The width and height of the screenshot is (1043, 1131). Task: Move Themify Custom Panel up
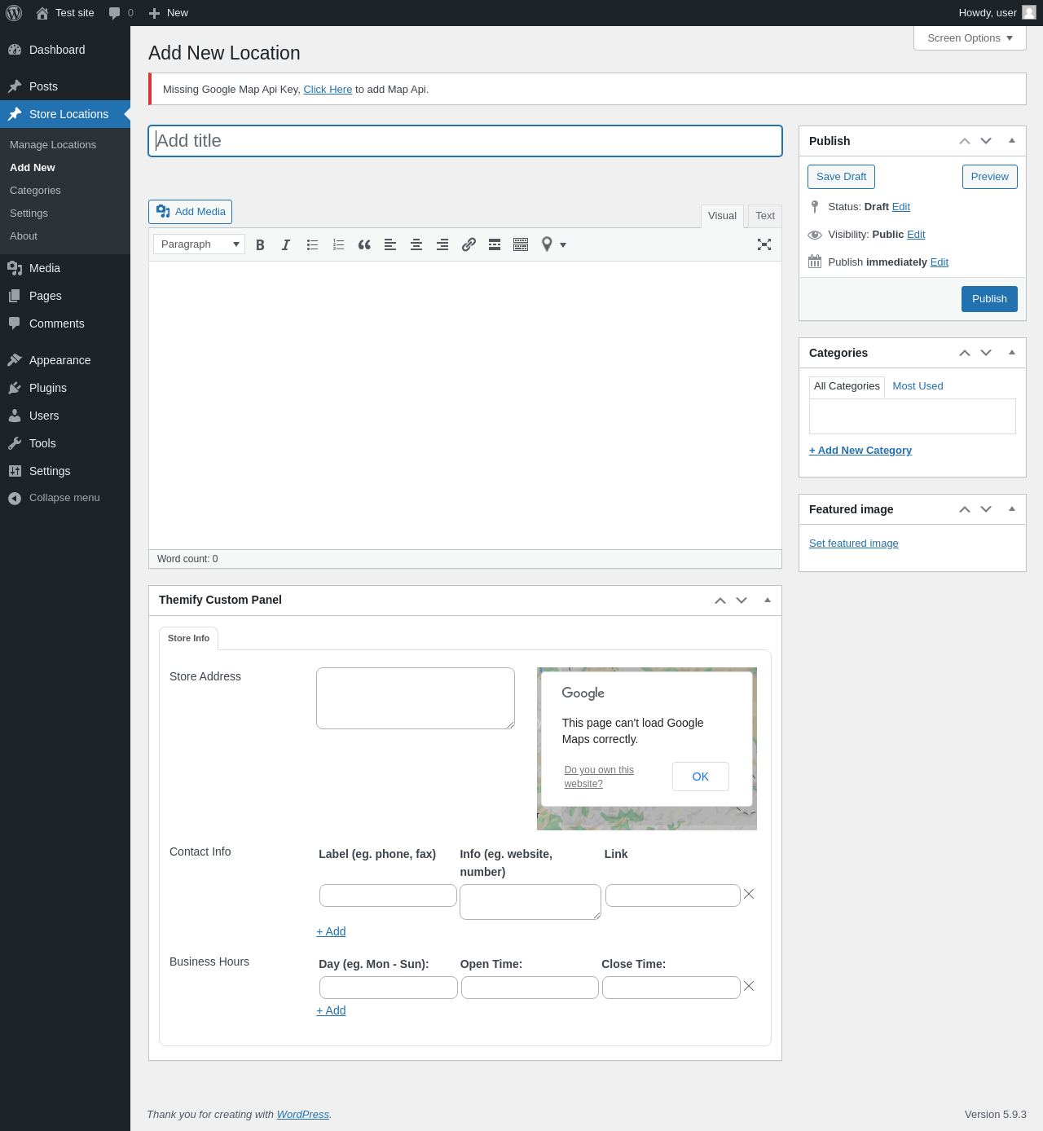coord(720,601)
